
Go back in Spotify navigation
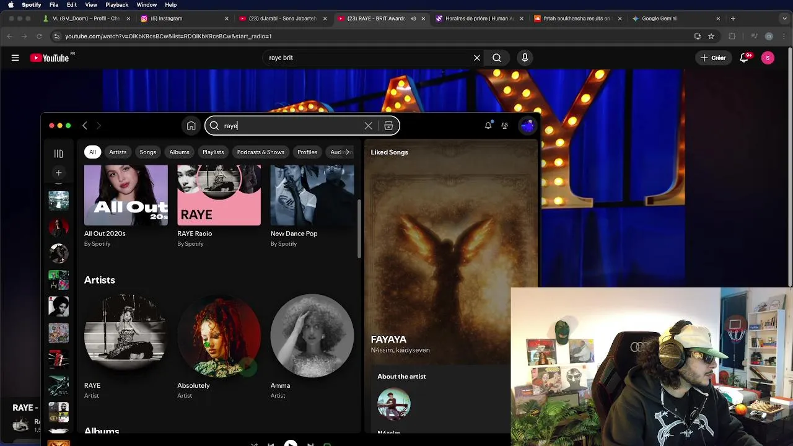point(85,126)
